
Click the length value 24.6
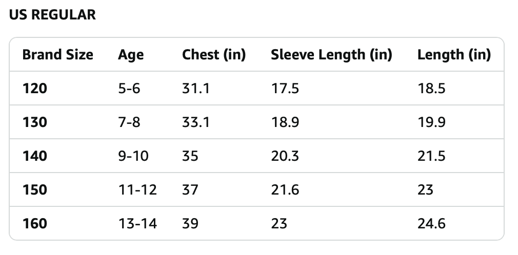(x=431, y=223)
